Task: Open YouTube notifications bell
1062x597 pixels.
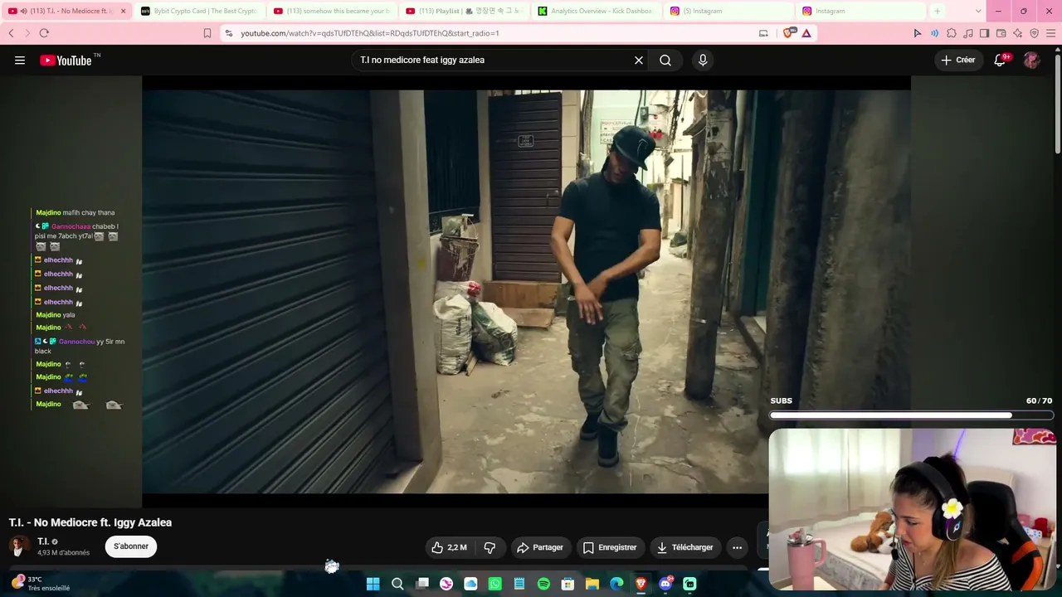Action: (1001, 60)
